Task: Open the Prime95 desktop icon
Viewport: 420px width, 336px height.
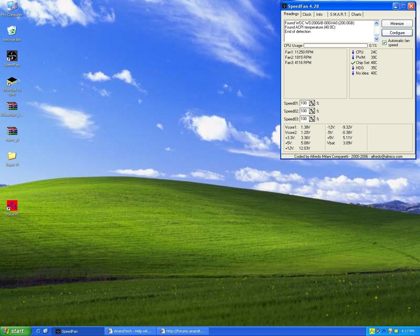Action: click(12, 206)
